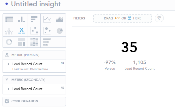Click the filter funnel button
Screen dimensions: 175x112
(159, 18)
